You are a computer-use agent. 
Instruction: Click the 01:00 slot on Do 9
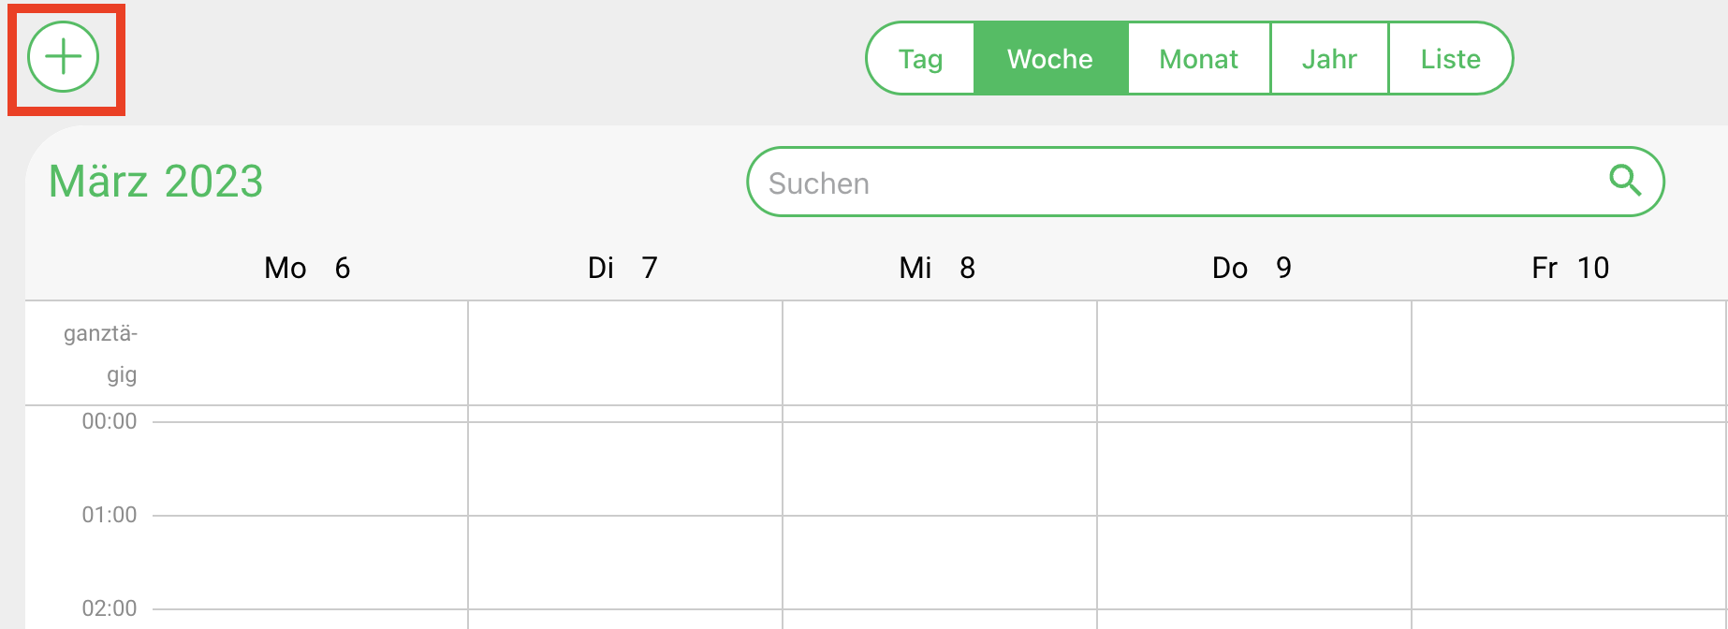(x=1254, y=562)
